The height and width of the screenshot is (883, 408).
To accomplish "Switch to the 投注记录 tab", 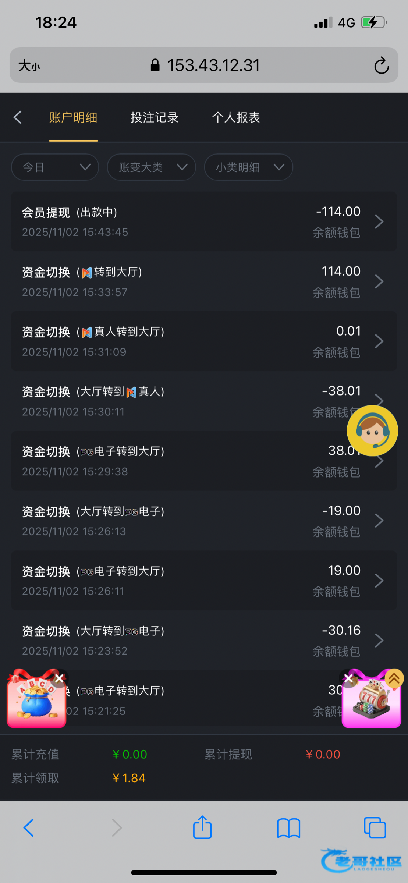I will (155, 117).
